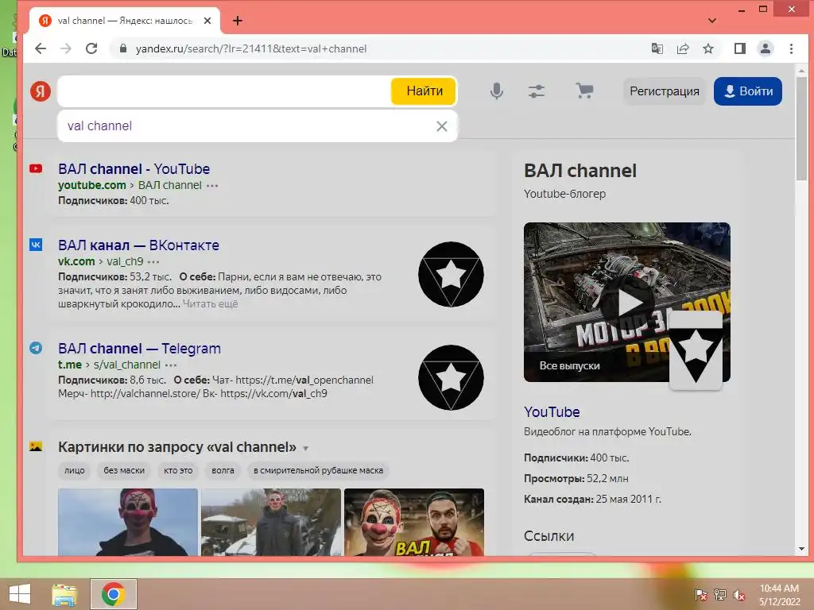The image size is (814, 610).
Task: Open first image thumbnail with red mask
Action: coord(128,522)
